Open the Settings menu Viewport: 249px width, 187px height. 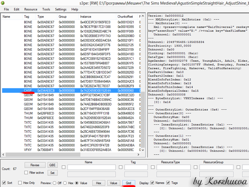click(61, 9)
